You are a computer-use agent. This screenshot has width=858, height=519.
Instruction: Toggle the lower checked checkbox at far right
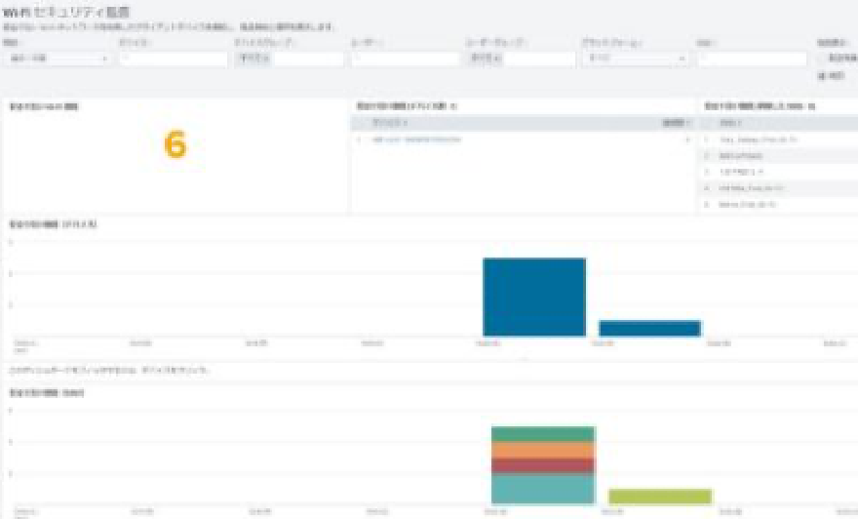tap(821, 74)
